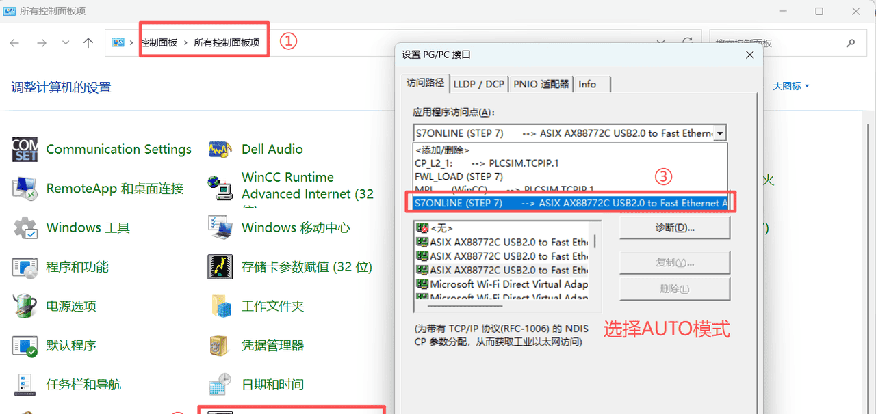Click the up-folder navigation arrow
Viewport: 876px width, 414px height.
click(88, 42)
